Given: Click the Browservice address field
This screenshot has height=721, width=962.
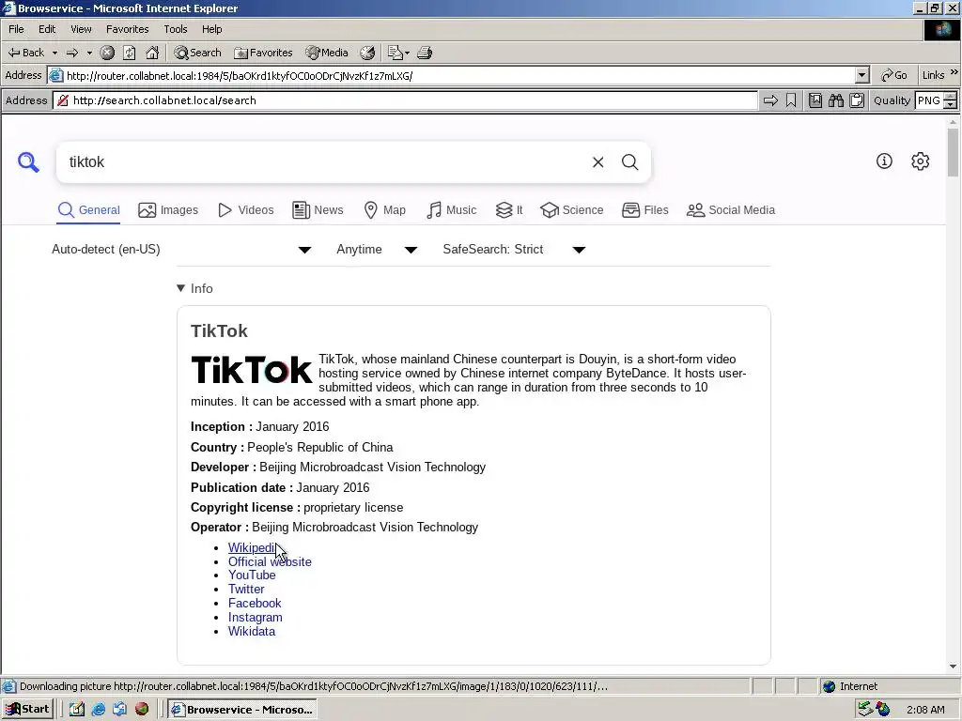Looking at the screenshot, I should tap(405, 100).
